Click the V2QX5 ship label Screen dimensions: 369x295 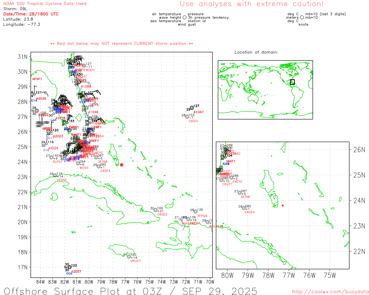tap(62, 180)
